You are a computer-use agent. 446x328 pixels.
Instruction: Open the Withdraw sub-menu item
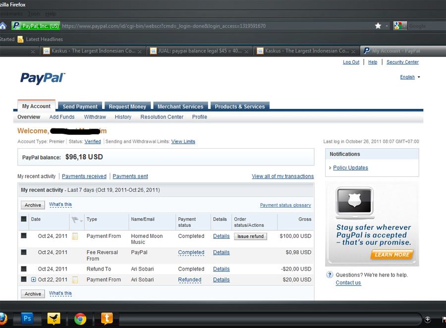point(95,117)
